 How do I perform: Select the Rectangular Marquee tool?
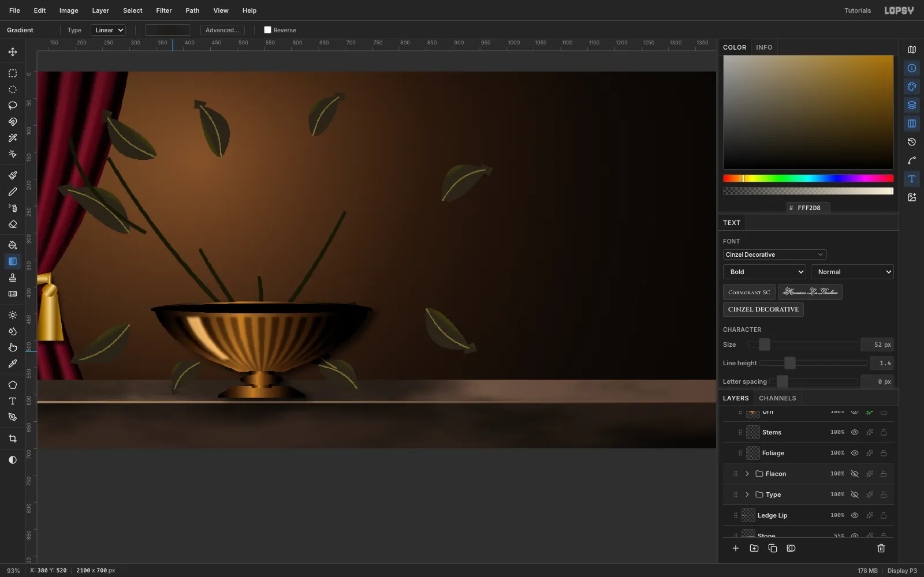click(x=13, y=73)
